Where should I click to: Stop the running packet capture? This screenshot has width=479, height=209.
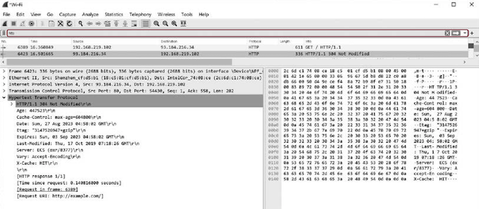point(14,24)
